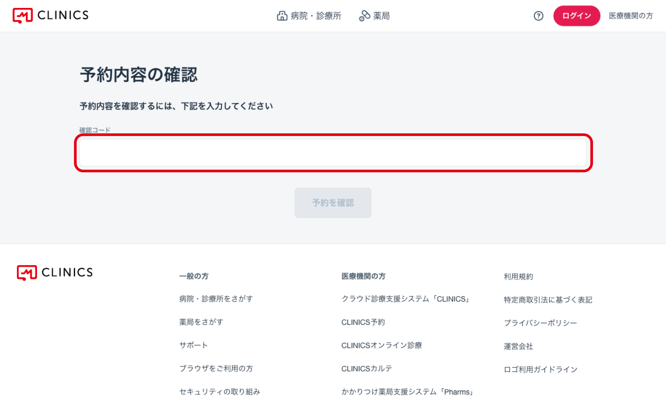This screenshot has width=666, height=411.
Task: Open 利用規約 footer link
Action: coord(518,277)
